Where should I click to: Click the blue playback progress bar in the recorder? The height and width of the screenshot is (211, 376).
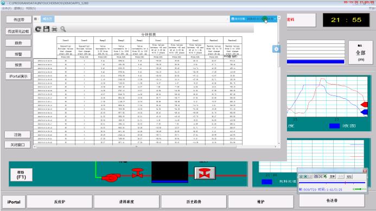(x=332, y=183)
